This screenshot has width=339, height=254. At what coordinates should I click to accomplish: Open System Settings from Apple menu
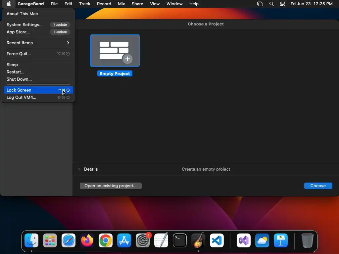[x=38, y=24]
